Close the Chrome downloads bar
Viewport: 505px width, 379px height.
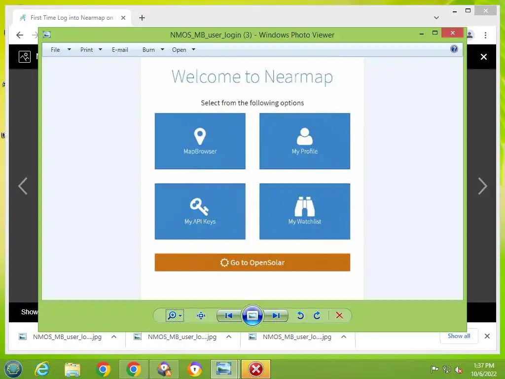[x=487, y=336]
